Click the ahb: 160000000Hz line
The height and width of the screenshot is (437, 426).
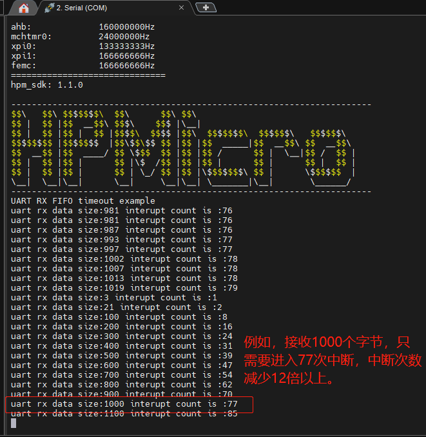82,27
